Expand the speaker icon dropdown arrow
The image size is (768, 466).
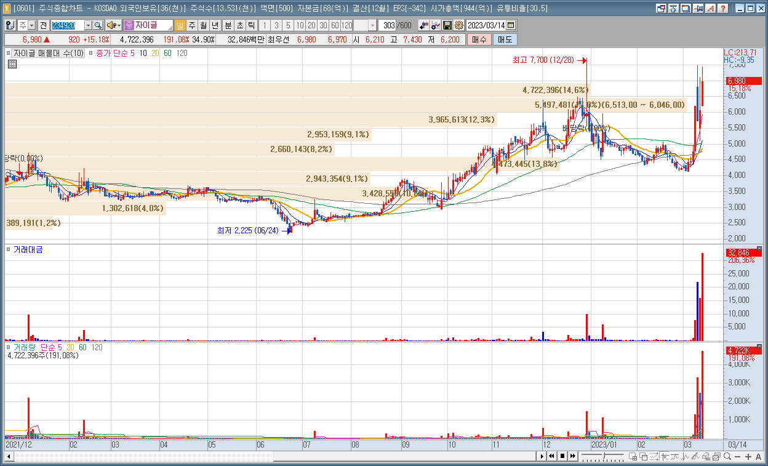(x=119, y=25)
